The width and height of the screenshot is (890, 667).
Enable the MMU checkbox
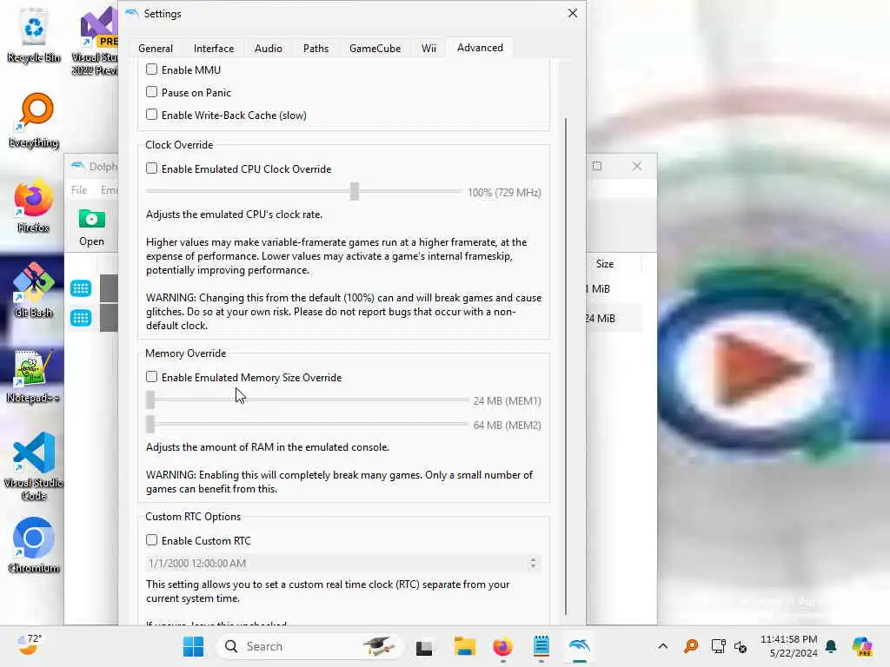pyautogui.click(x=151, y=69)
